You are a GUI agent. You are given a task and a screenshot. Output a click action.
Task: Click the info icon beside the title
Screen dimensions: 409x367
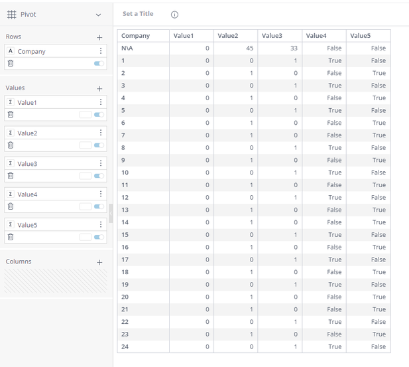[174, 15]
